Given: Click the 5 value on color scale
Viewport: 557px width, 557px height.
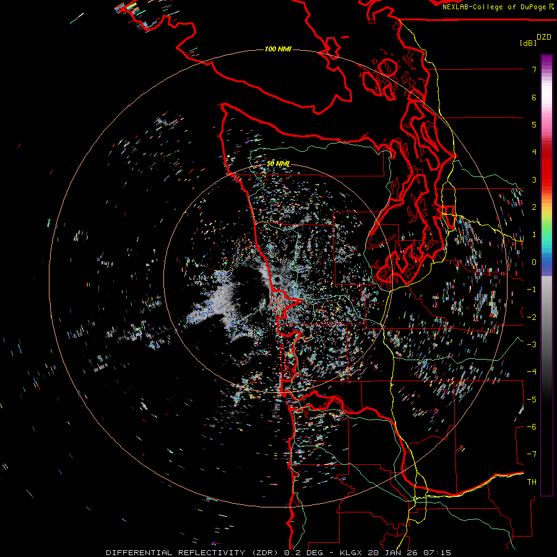Looking at the screenshot, I should (534, 124).
